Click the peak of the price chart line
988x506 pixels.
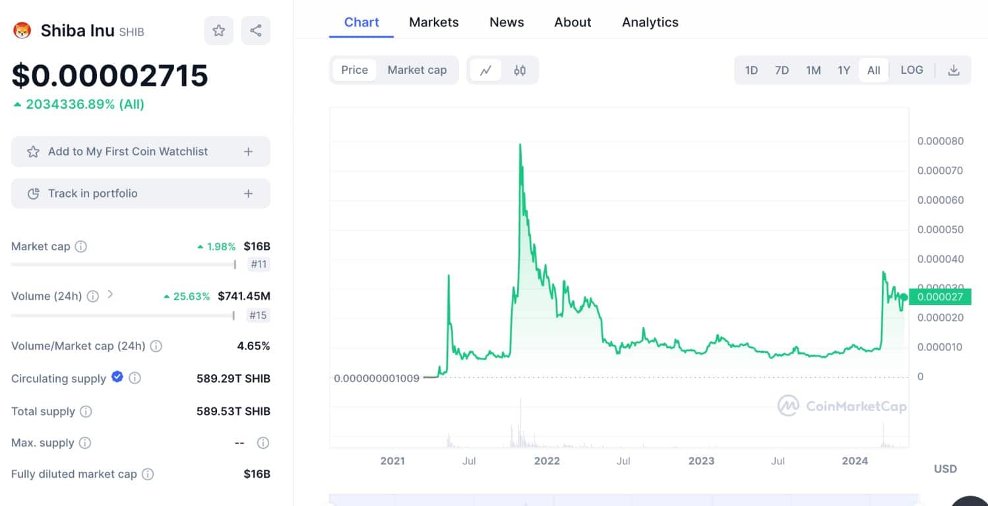pos(520,145)
